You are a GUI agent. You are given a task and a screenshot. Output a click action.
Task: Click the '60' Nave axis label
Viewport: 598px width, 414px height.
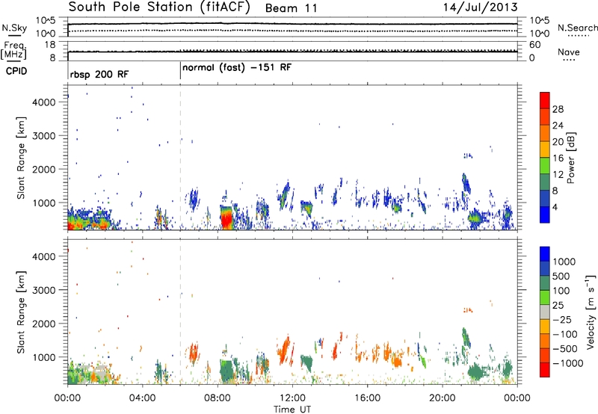pos(534,45)
